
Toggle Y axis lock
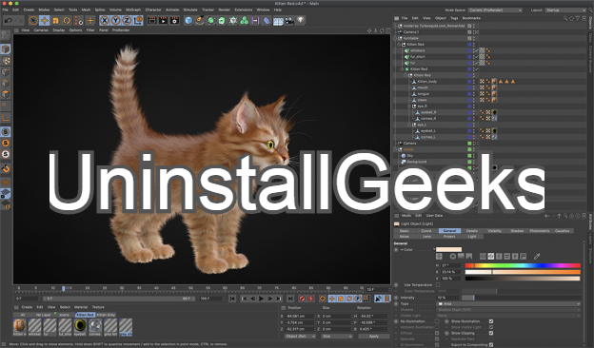(x=115, y=20)
